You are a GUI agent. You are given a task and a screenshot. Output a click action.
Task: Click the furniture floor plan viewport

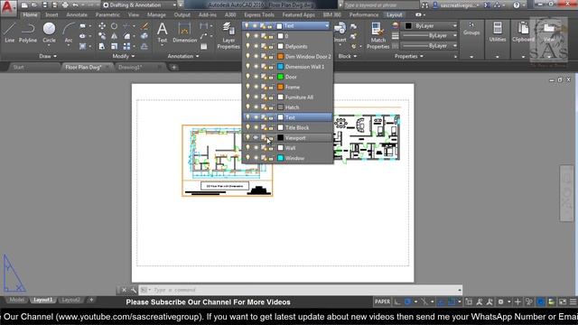tap(367, 137)
